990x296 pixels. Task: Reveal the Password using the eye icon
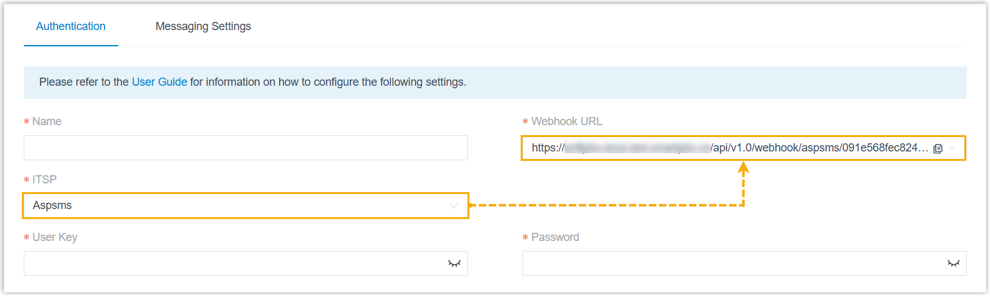tap(953, 263)
